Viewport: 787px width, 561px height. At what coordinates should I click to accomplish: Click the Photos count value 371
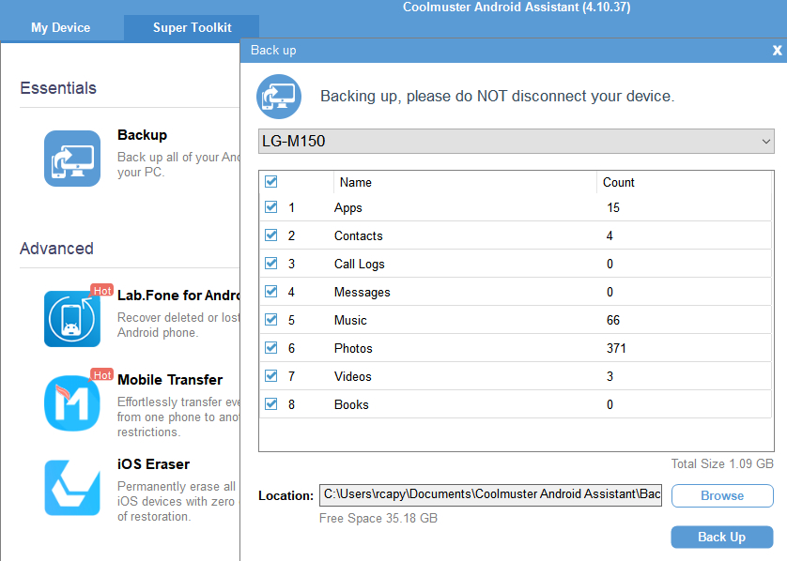(x=616, y=348)
